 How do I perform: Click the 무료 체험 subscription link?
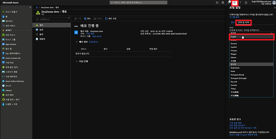click(90, 34)
